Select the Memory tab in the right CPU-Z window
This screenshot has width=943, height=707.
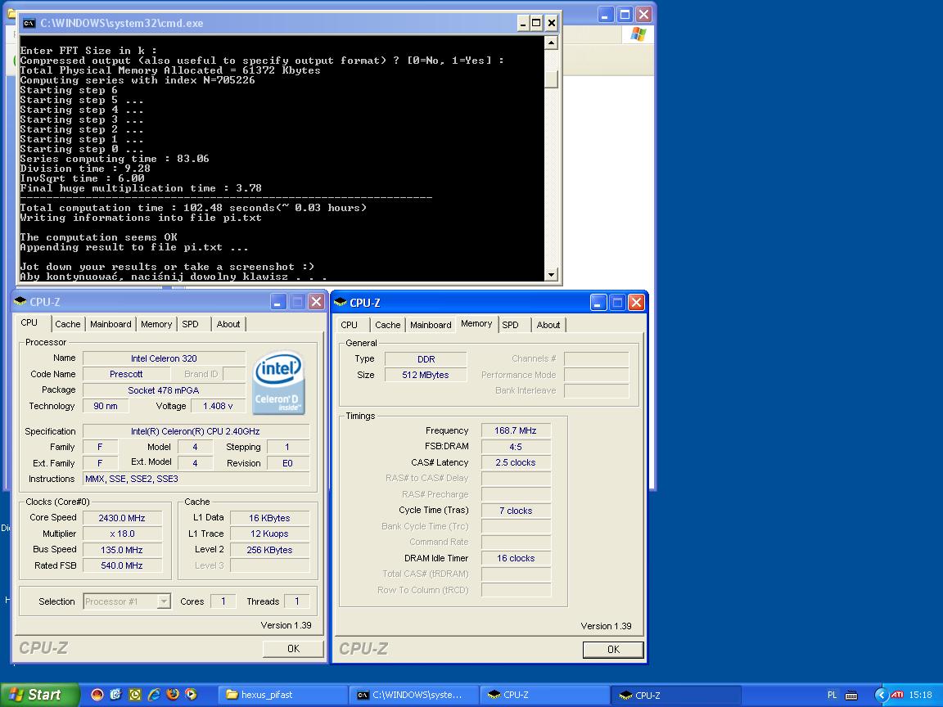coord(476,323)
